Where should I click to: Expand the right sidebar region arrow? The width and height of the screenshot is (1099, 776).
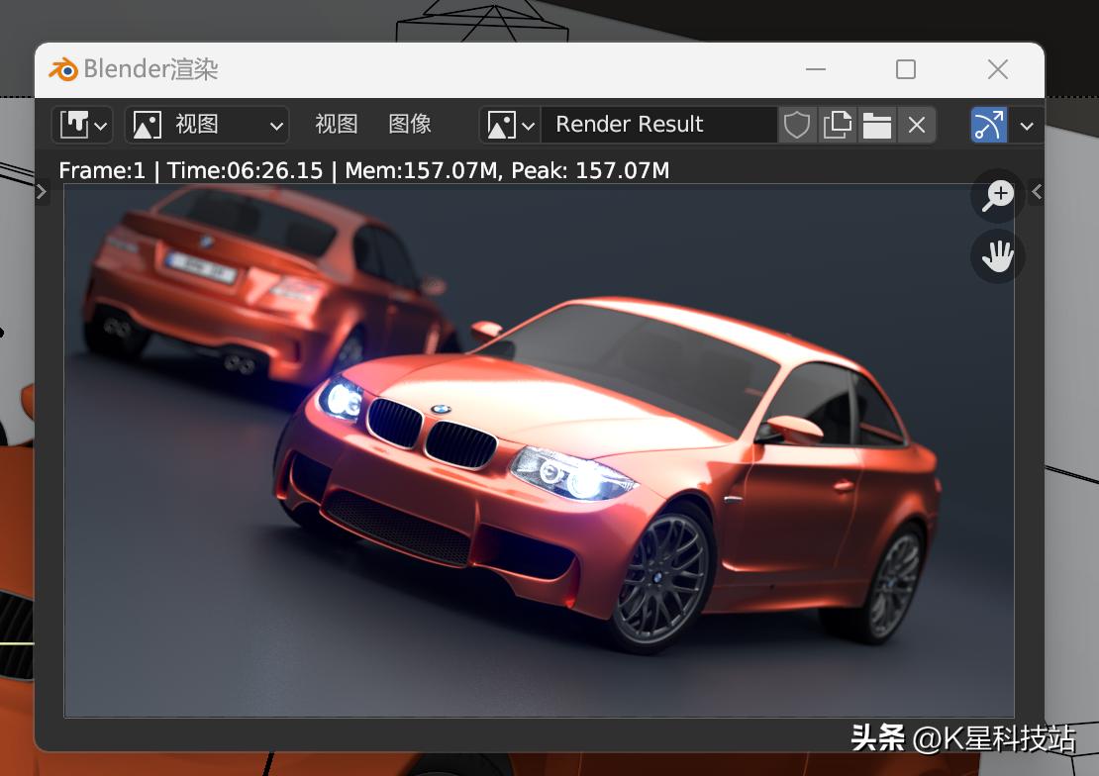(x=1037, y=191)
